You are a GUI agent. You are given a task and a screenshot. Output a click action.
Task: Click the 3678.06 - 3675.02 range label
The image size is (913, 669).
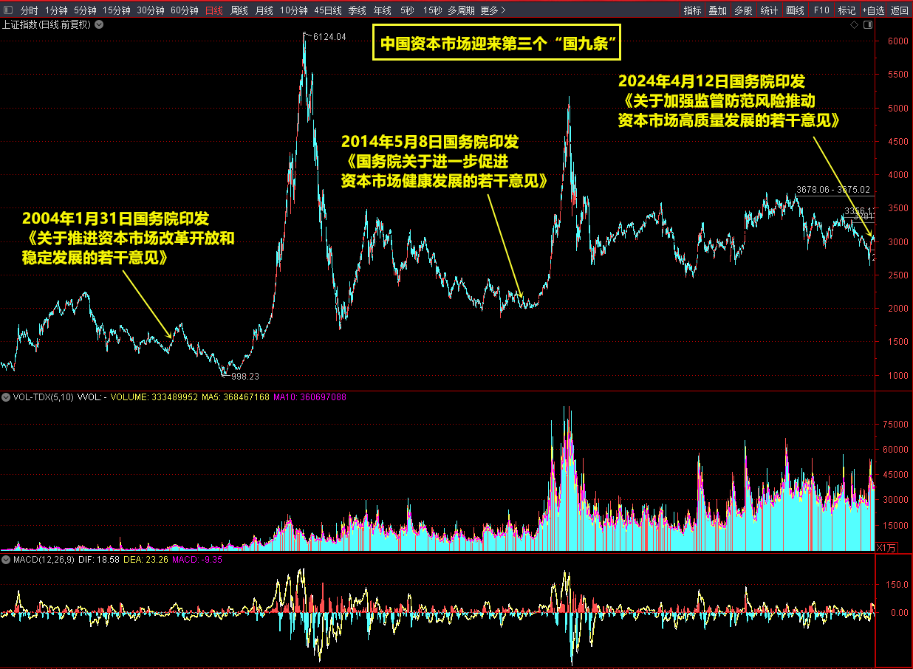coord(834,190)
